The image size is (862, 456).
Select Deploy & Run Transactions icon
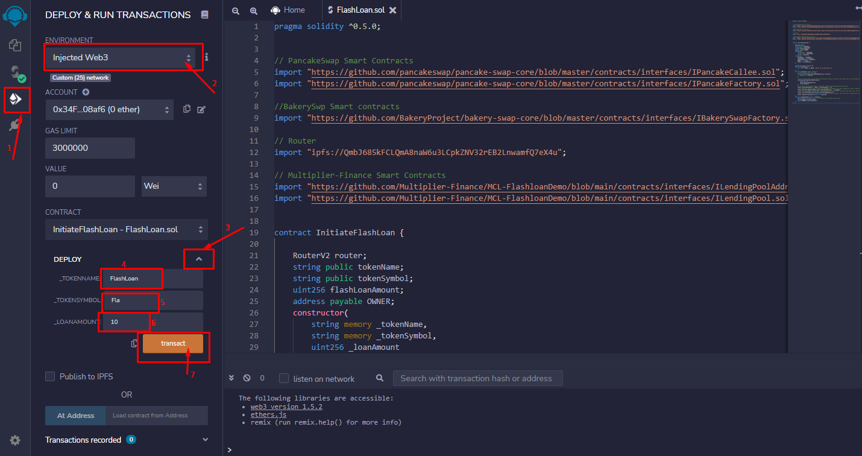(x=15, y=100)
